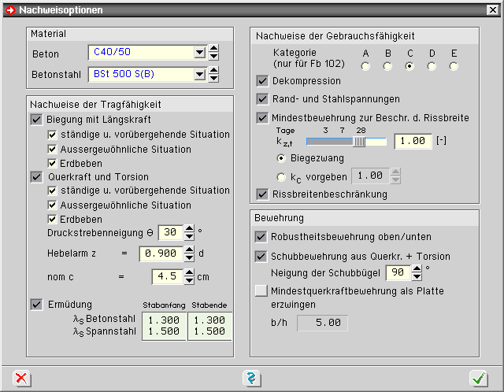Enable Mindestquerkraftbewehrung als Platte erzwingen
504x392 pixels.
(262, 291)
